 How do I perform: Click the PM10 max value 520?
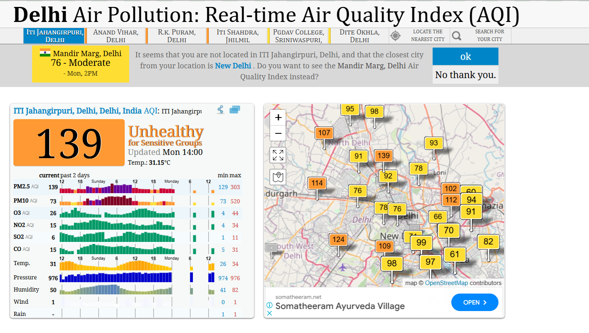235,201
